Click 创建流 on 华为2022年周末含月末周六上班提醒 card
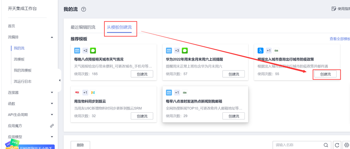 click(234, 74)
